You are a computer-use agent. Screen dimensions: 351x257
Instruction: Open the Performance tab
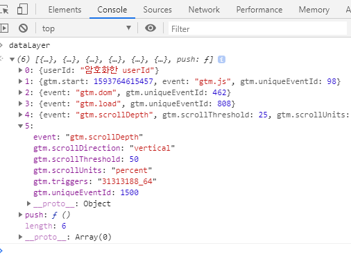[259, 10]
